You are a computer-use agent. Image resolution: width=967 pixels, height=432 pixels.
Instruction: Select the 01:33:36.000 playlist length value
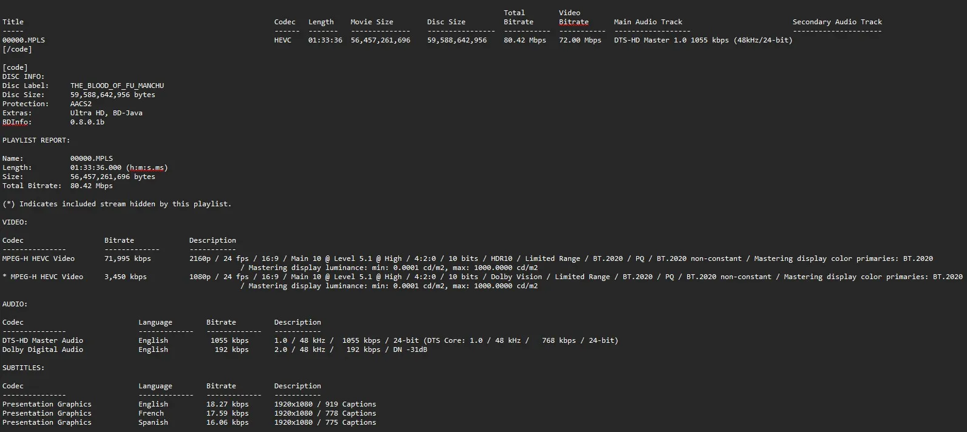[x=96, y=167]
